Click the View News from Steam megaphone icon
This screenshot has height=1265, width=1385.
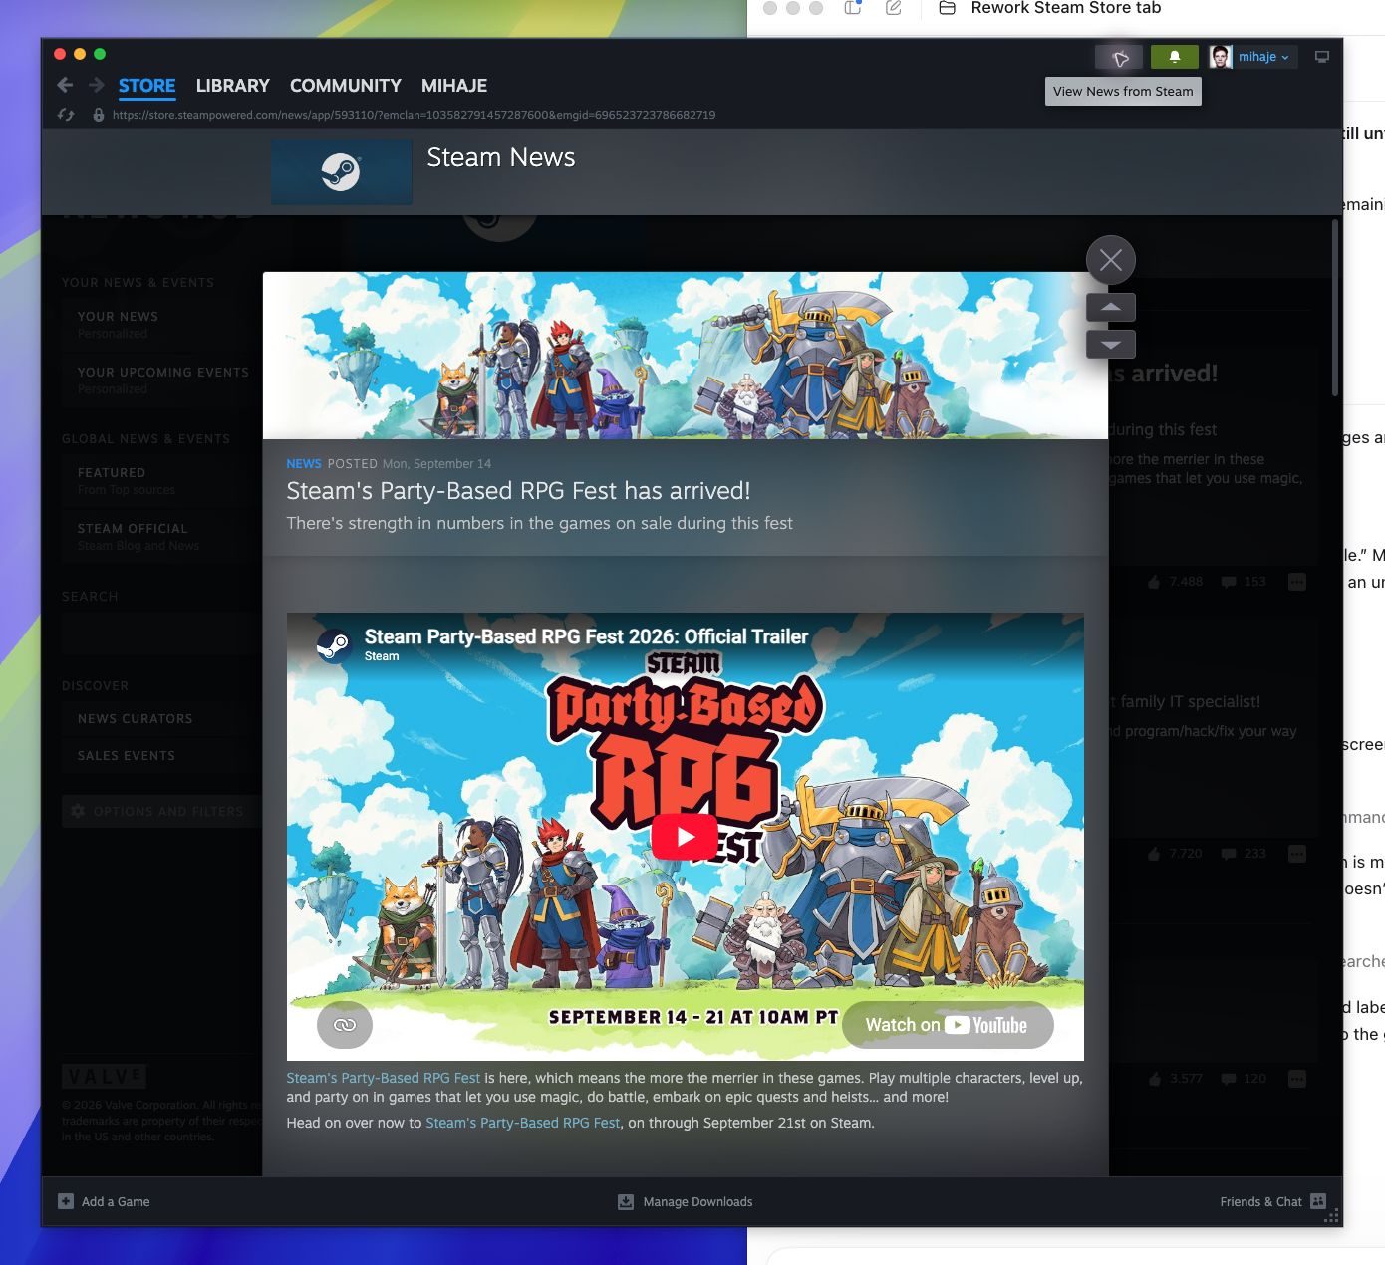tap(1120, 58)
